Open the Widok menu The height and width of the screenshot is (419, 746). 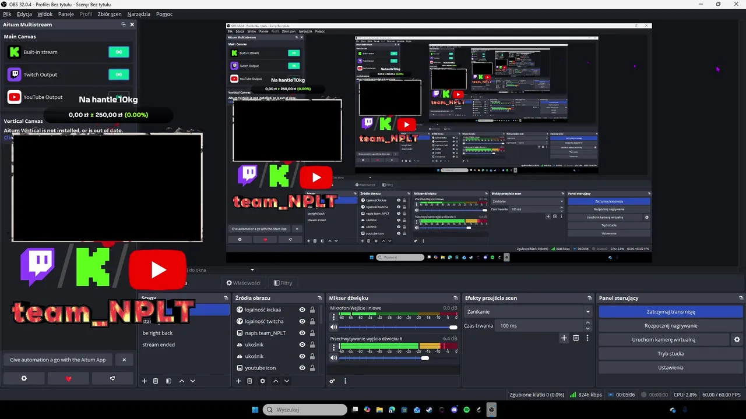pyautogui.click(x=45, y=14)
